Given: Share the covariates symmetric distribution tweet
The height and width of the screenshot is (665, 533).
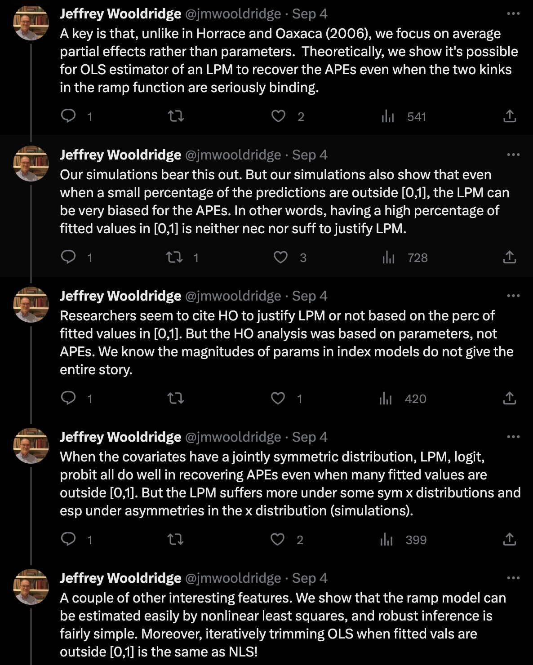Looking at the screenshot, I should [x=509, y=539].
